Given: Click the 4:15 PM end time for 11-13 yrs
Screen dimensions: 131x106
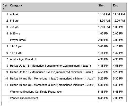Looking at the screenshot, I should pos(119,47).
